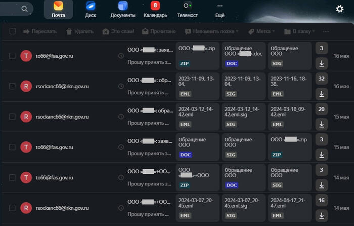The width and height of the screenshot is (354, 226).
Task: Click the search magnifier icon
Action: [24, 9]
